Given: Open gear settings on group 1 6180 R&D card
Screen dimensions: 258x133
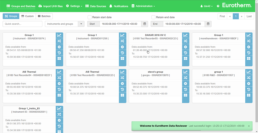Looking at the screenshot, I should tap(249, 83).
